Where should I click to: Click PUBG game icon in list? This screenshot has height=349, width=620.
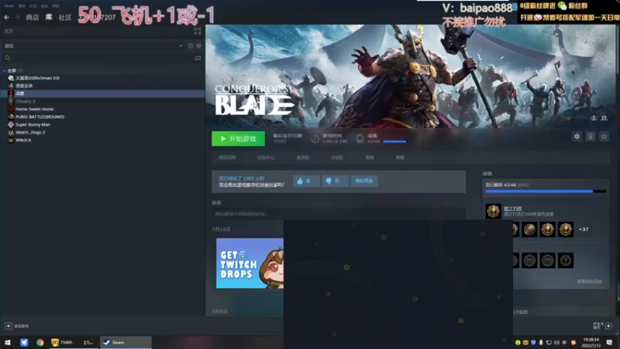click(11, 117)
